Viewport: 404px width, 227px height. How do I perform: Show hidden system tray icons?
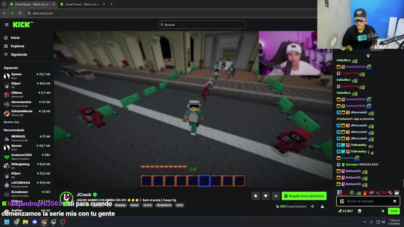pos(365,222)
